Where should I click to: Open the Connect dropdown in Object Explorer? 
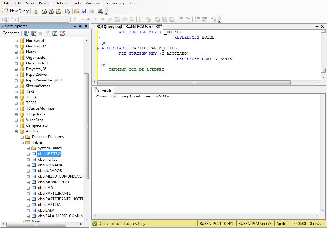(11, 33)
